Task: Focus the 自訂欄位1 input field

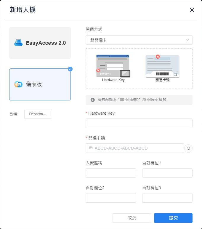Action: 167,173
